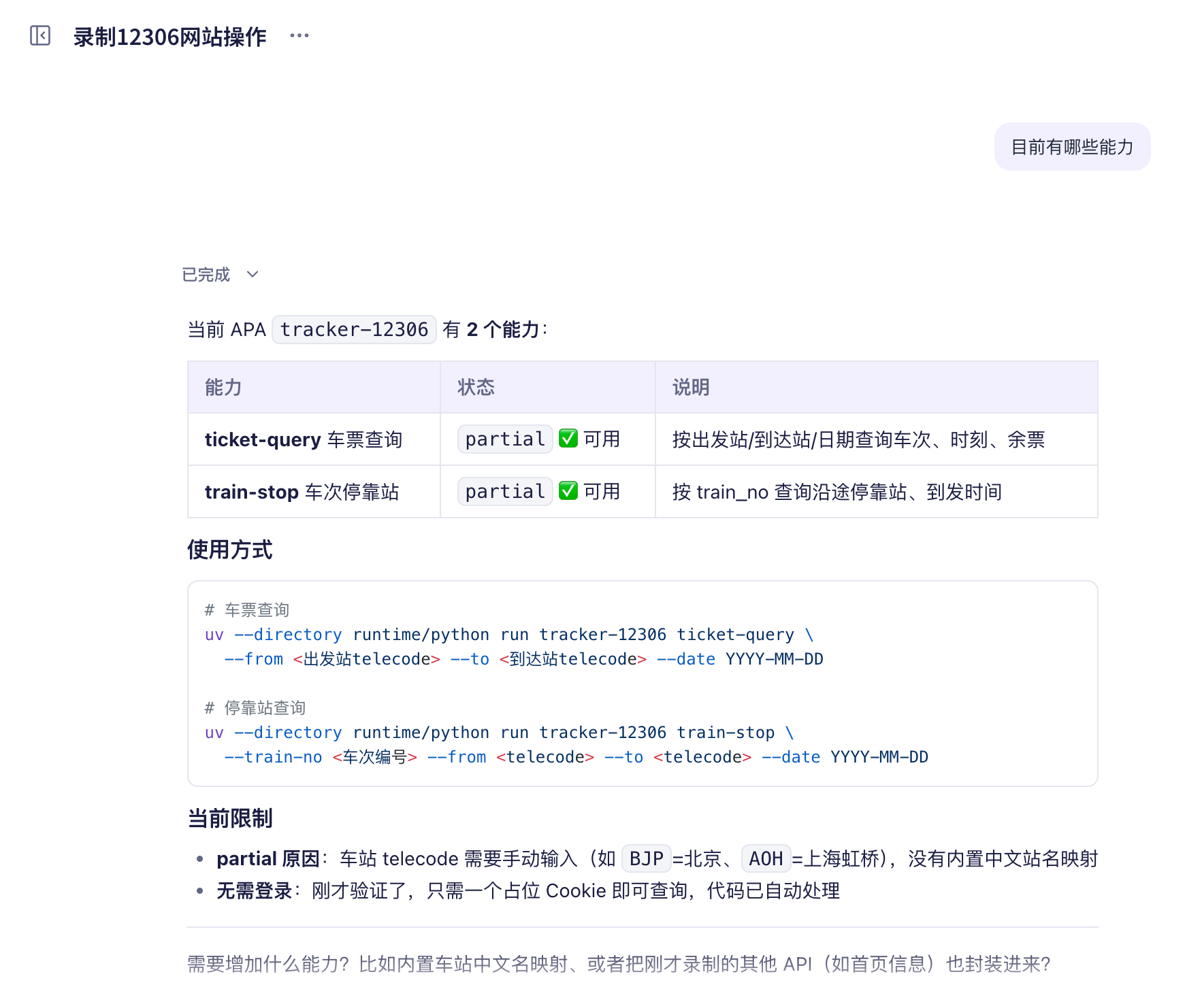
Task: Click the # 车票查询 code comment
Action: click(x=247, y=610)
